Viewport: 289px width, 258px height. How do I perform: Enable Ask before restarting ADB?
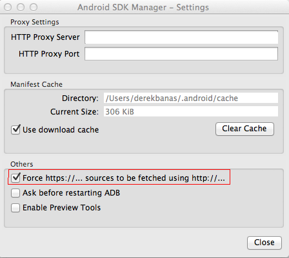coord(15,193)
